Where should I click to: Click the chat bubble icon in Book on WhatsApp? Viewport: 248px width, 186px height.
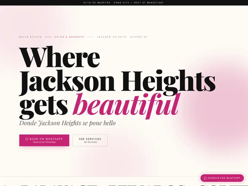coord(27,139)
